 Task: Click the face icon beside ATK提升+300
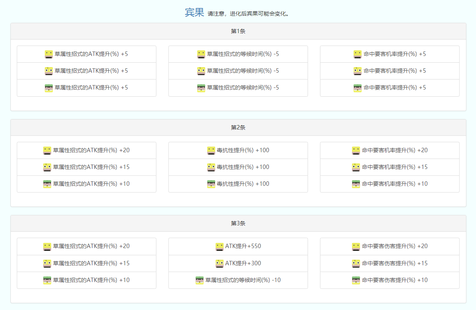[x=219, y=263]
